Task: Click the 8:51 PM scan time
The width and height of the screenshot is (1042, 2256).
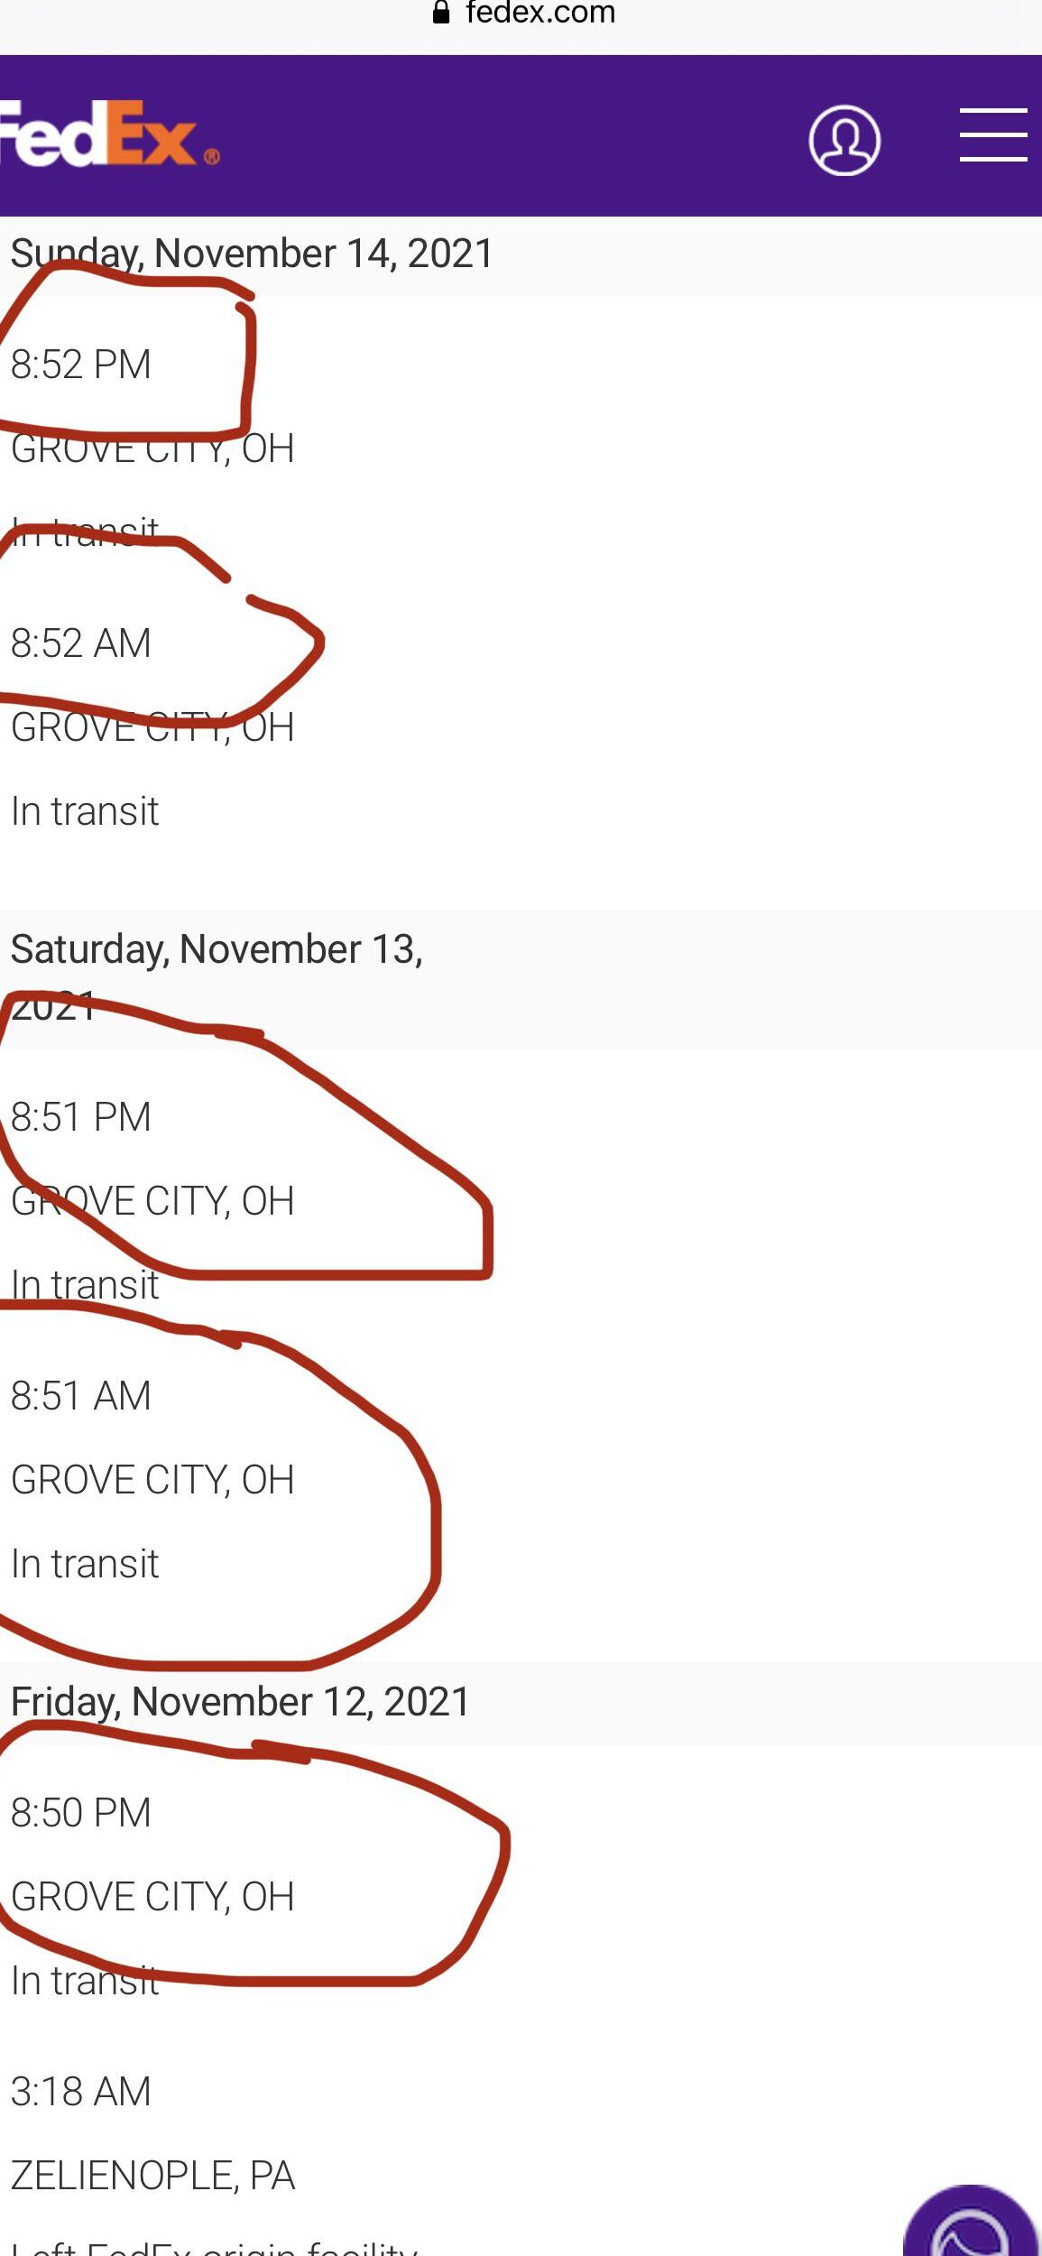Action: (x=81, y=1117)
